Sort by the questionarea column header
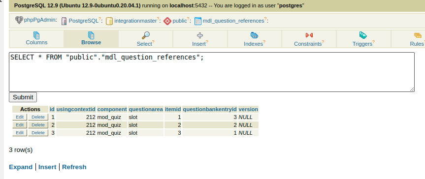 pyautogui.click(x=146, y=109)
